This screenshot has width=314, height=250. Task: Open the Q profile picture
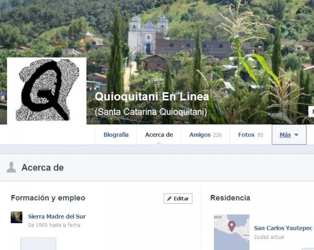47,91
